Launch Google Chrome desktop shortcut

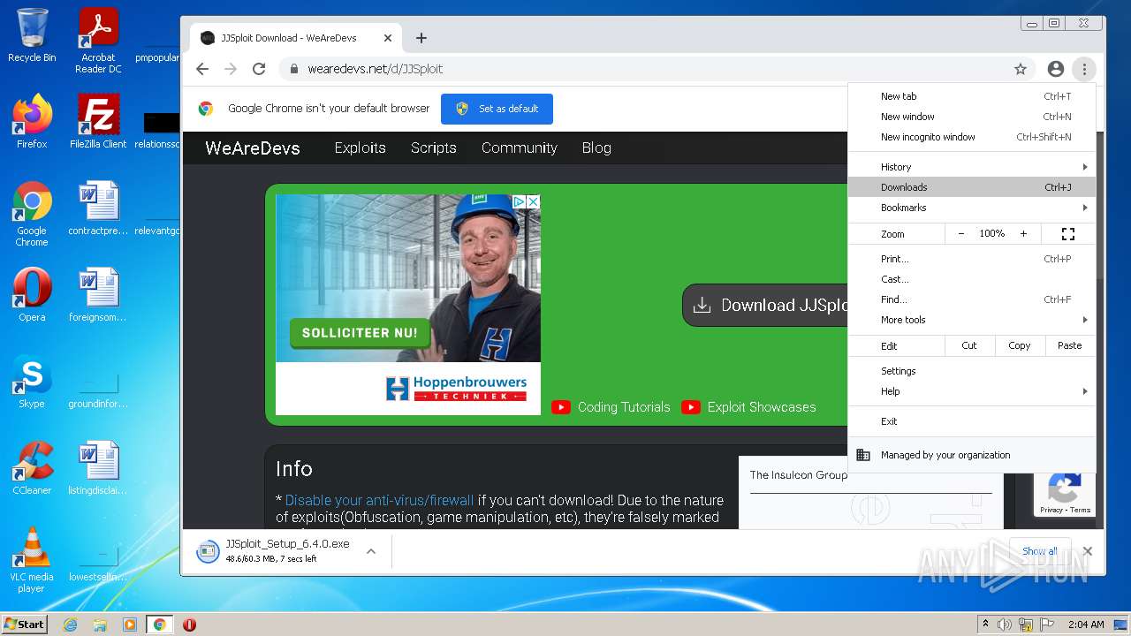[32, 214]
